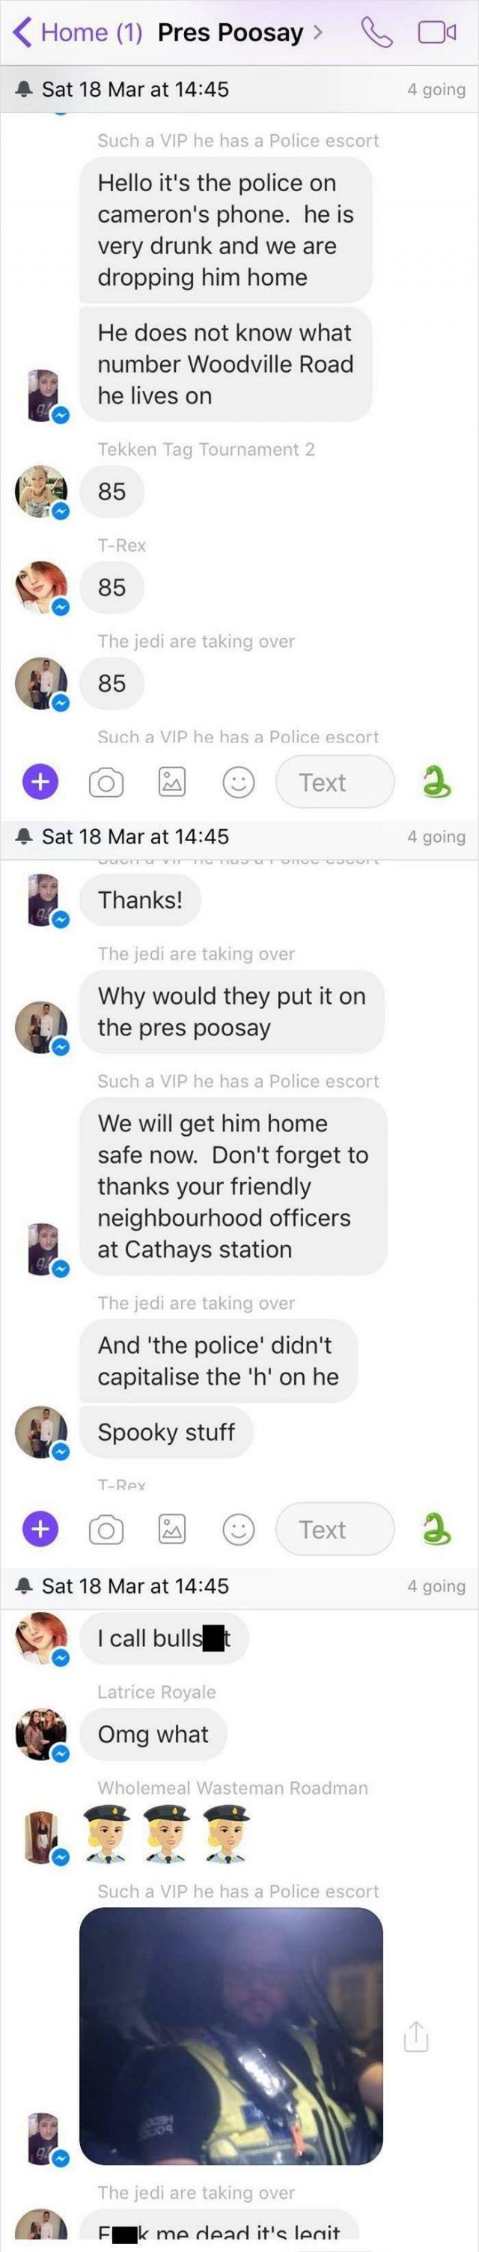Tap the upper Text message field
Viewport: 479px width, 2252px height.
point(335,782)
